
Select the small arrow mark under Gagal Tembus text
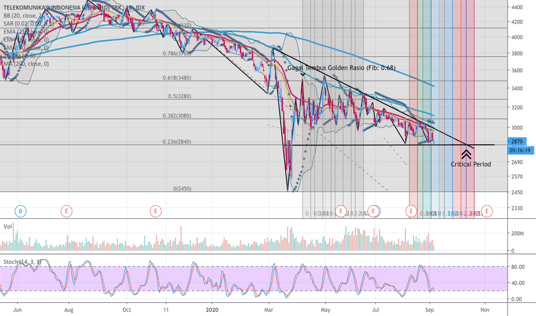[303, 74]
